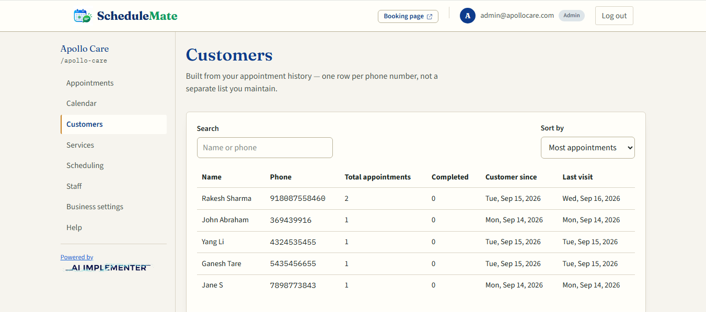Click Jane S's last visit date
706x312 pixels.
pyautogui.click(x=592, y=285)
